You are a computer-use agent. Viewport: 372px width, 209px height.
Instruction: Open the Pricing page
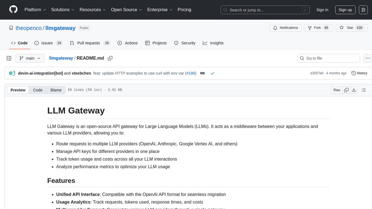[184, 10]
